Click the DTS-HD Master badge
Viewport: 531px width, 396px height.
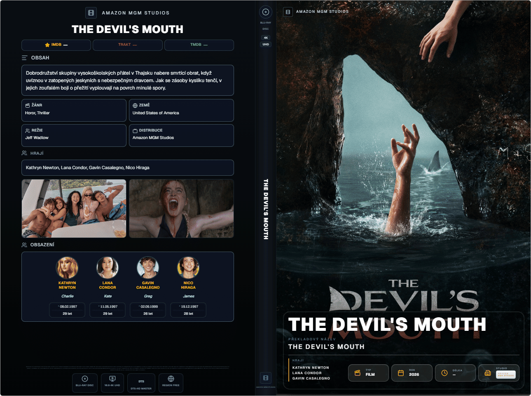141,383
